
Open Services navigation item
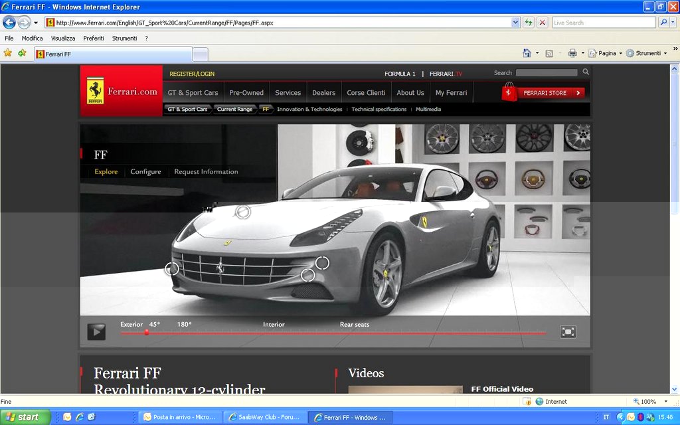[288, 92]
